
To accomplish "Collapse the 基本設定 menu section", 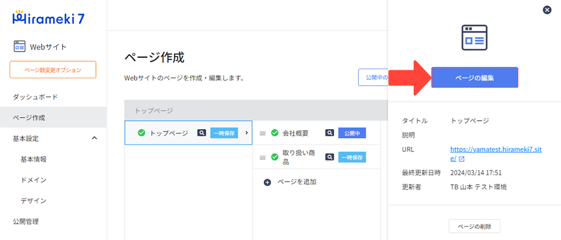I will [94, 138].
